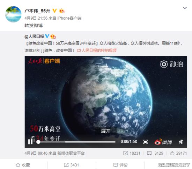Viewport: 192px width, 169px height.
Task: Click the 秒拍 logo on the video
Action: pyautogui.click(x=171, y=64)
